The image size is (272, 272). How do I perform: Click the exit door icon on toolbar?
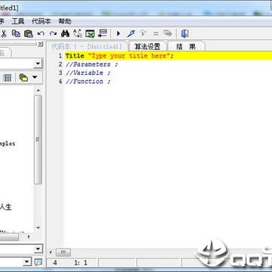click(184, 33)
